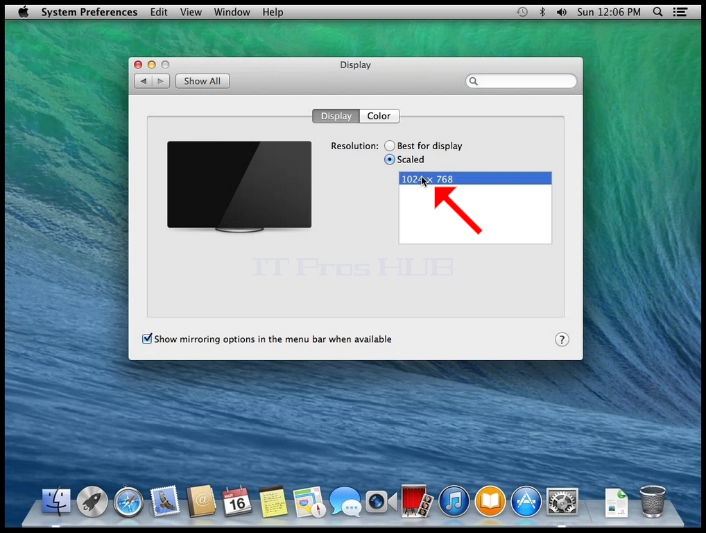The width and height of the screenshot is (706, 533).
Task: Open the Apple menu
Action: (24, 12)
